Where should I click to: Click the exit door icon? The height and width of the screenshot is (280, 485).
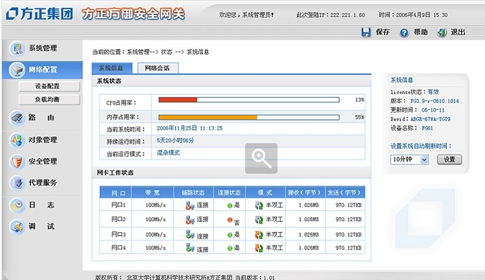tap(442, 32)
